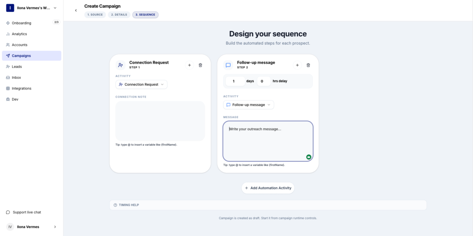Click the Follow-up message chat bubble icon

(228, 65)
